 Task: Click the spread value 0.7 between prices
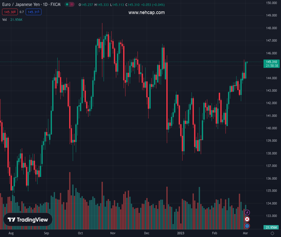(22, 12)
